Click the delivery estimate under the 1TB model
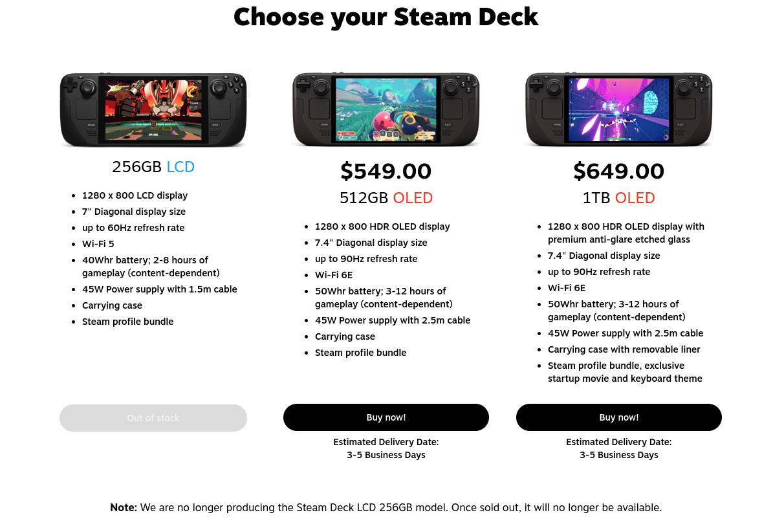This screenshot has width=773, height=528. point(619,448)
